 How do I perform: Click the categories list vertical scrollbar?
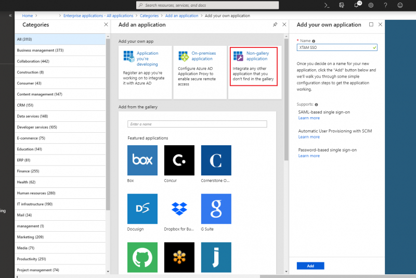[x=108, y=130]
